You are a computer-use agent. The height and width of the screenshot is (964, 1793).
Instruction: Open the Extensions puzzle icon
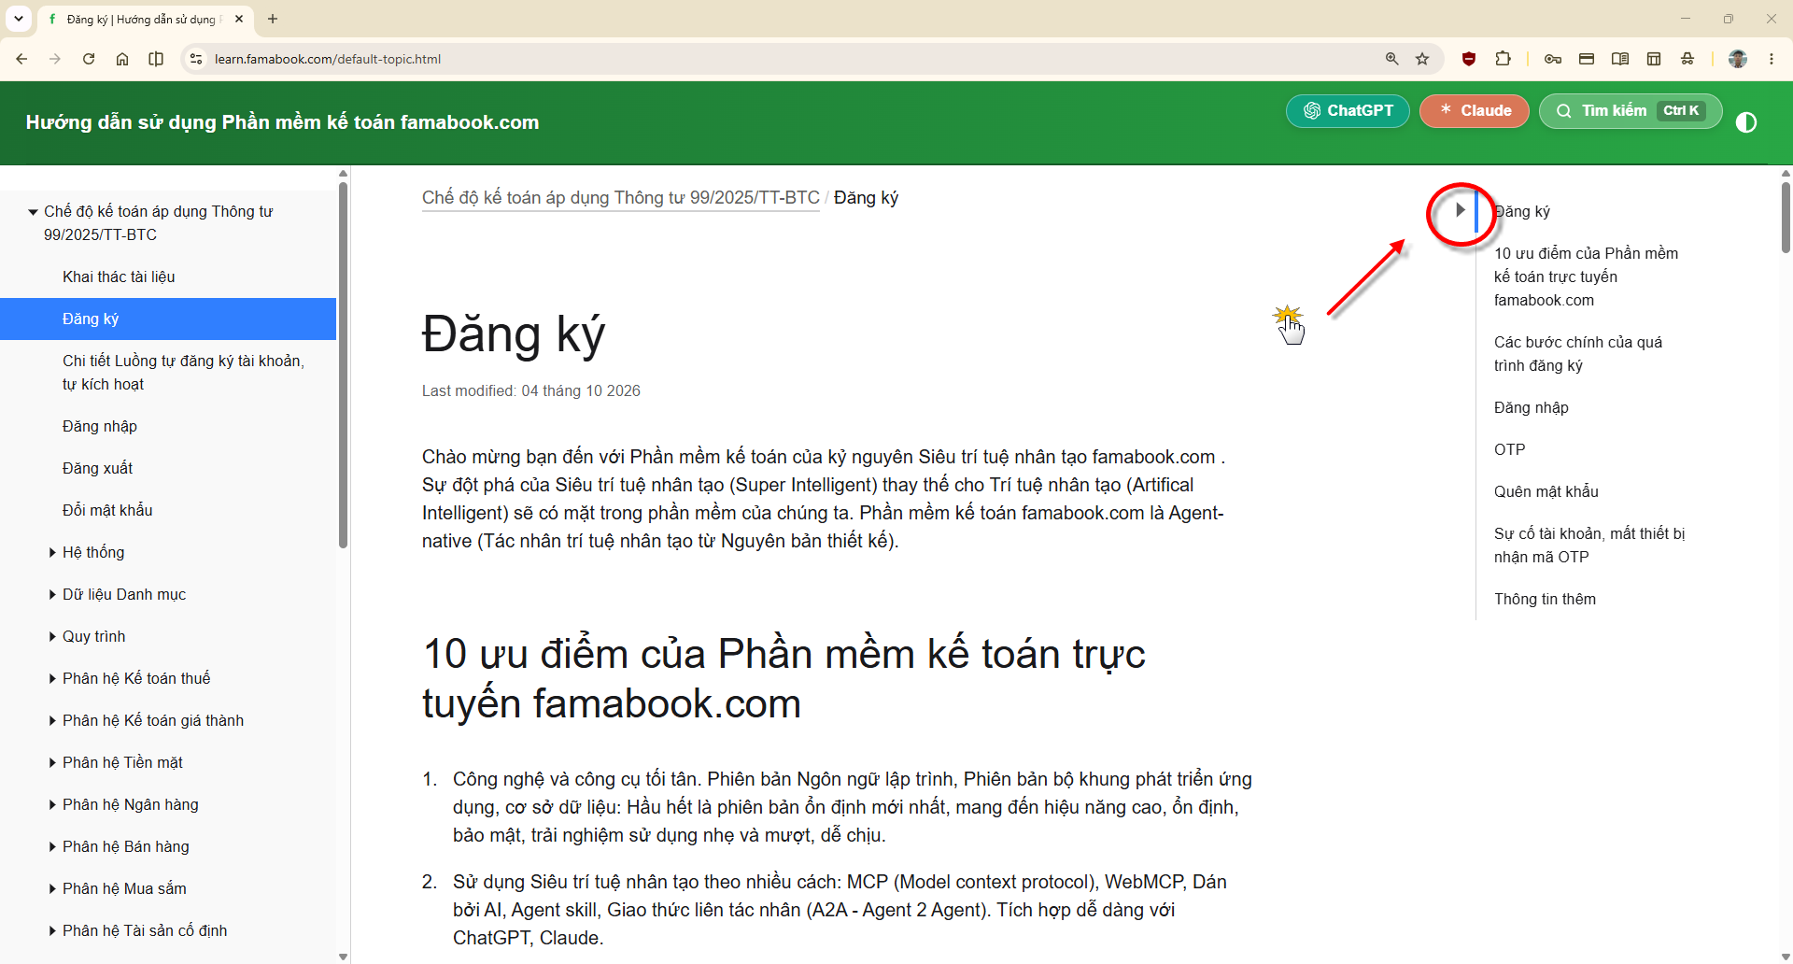[1503, 59]
